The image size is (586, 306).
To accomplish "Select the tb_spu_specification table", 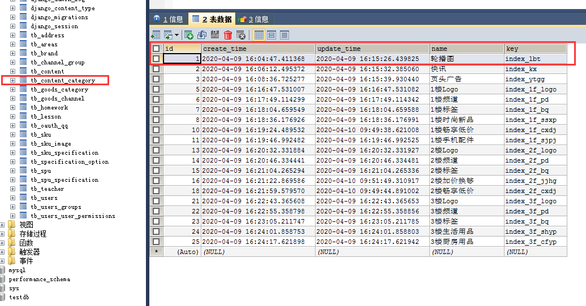I will [x=64, y=180].
